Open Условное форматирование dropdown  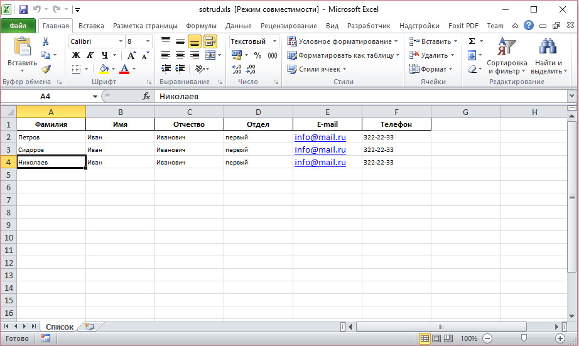pos(343,41)
